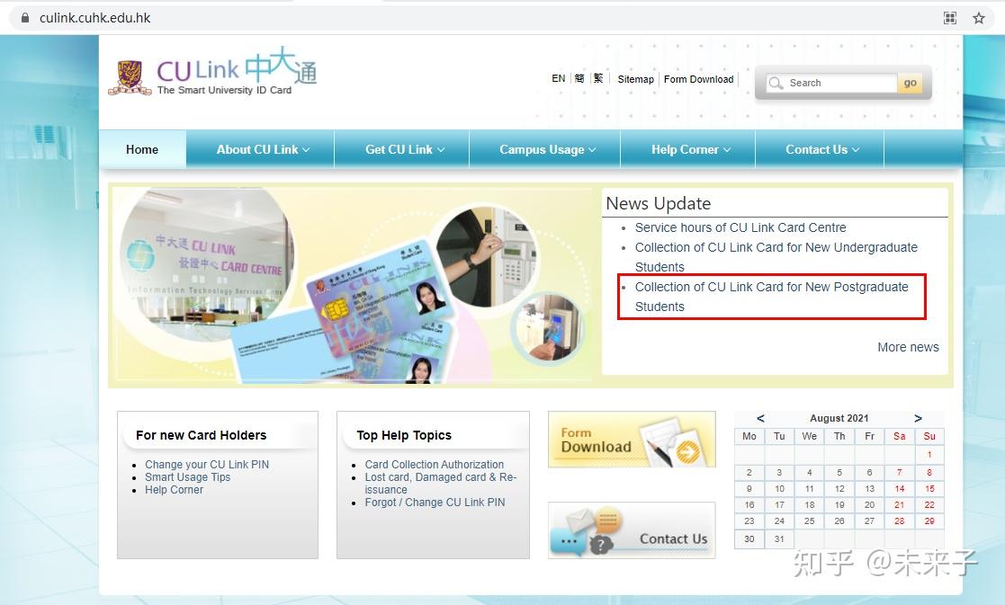1005x605 pixels.
Task: Click the browser address culink.cuhk.edu.hk
Action: click(x=94, y=18)
